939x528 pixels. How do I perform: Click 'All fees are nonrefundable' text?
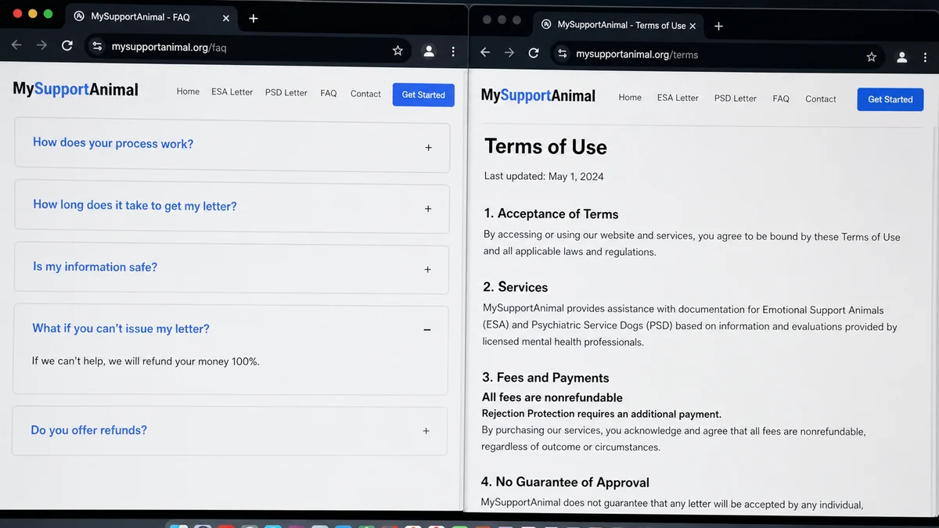tap(552, 397)
